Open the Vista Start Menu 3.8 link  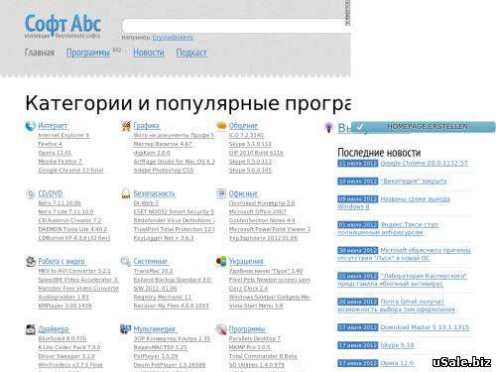[x=256, y=306]
